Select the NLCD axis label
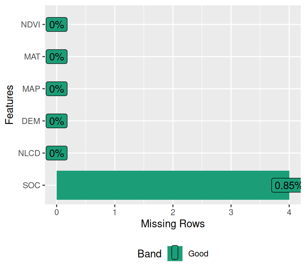 click(29, 153)
